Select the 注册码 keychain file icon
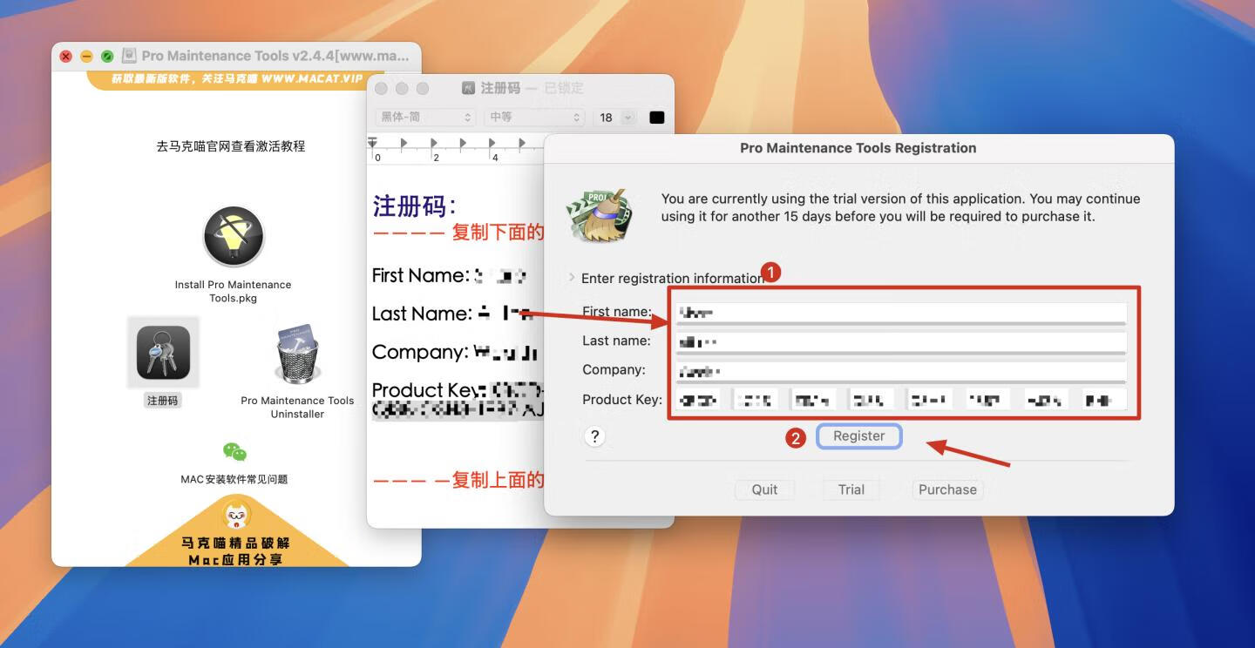The image size is (1255, 648). (163, 352)
